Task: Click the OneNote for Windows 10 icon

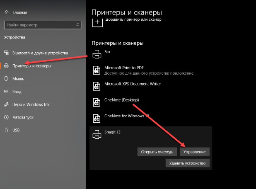Action: [97, 118]
